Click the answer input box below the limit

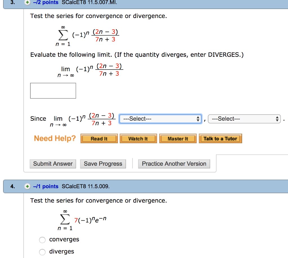coord(53,91)
